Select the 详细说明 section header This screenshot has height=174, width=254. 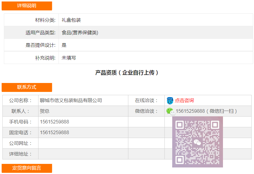(x=27, y=6)
